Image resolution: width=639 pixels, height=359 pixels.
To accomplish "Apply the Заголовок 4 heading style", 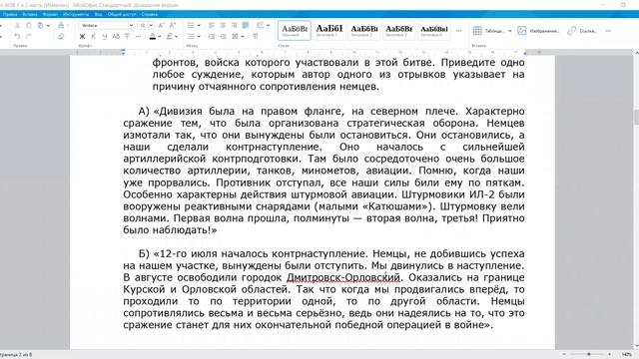I will [434, 30].
